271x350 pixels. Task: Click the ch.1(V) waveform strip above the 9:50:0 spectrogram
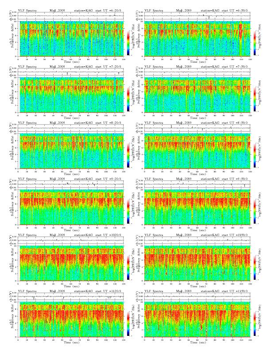[x=197, y=184]
